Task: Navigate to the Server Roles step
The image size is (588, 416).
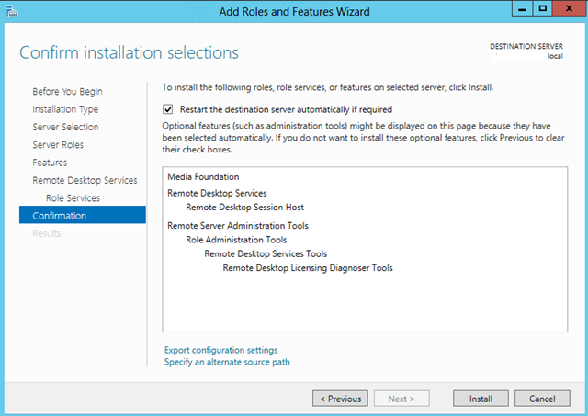Action: tap(59, 145)
